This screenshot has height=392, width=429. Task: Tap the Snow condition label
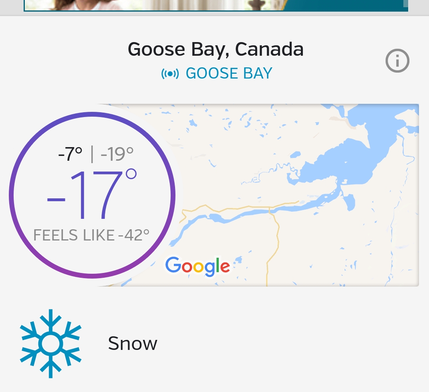[x=133, y=343]
